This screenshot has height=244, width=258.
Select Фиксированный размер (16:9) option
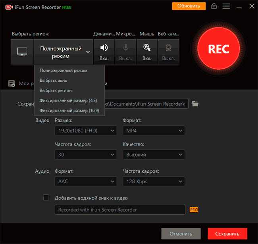(x=69, y=110)
